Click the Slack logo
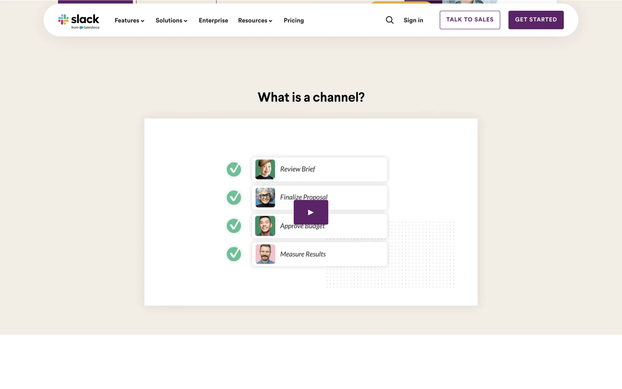622x389 pixels. [x=79, y=21]
